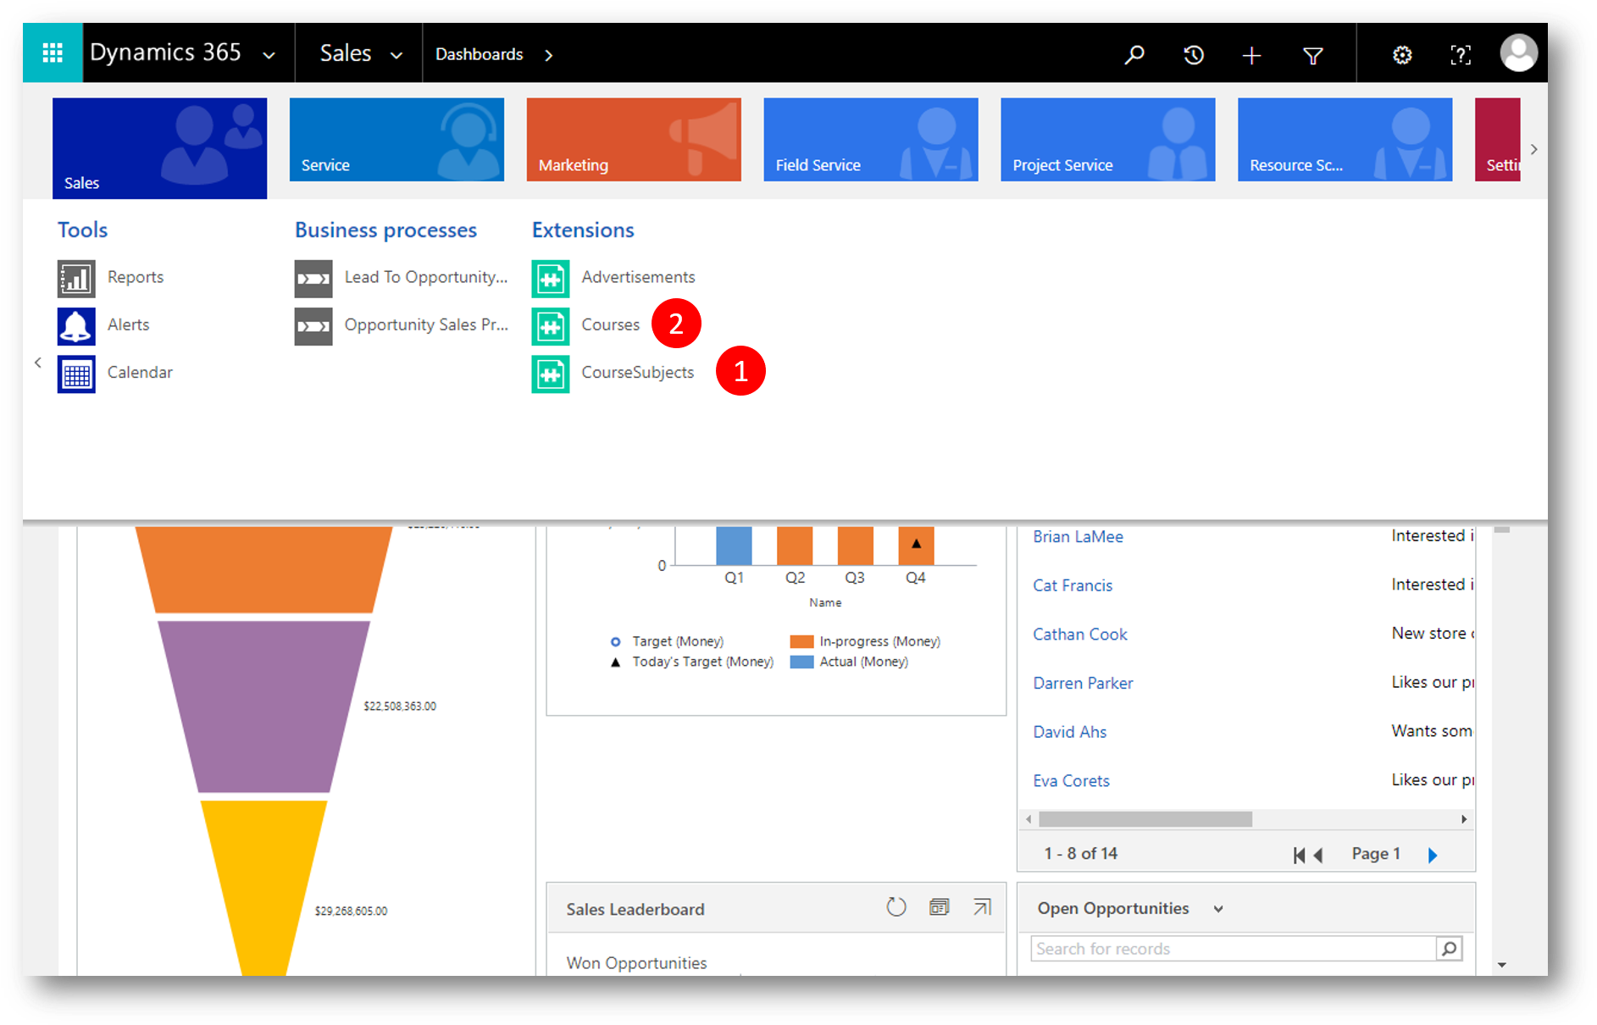Screen dimensions: 1597x1025
Task: Expand the Sales area dropdown
Action: click(396, 56)
